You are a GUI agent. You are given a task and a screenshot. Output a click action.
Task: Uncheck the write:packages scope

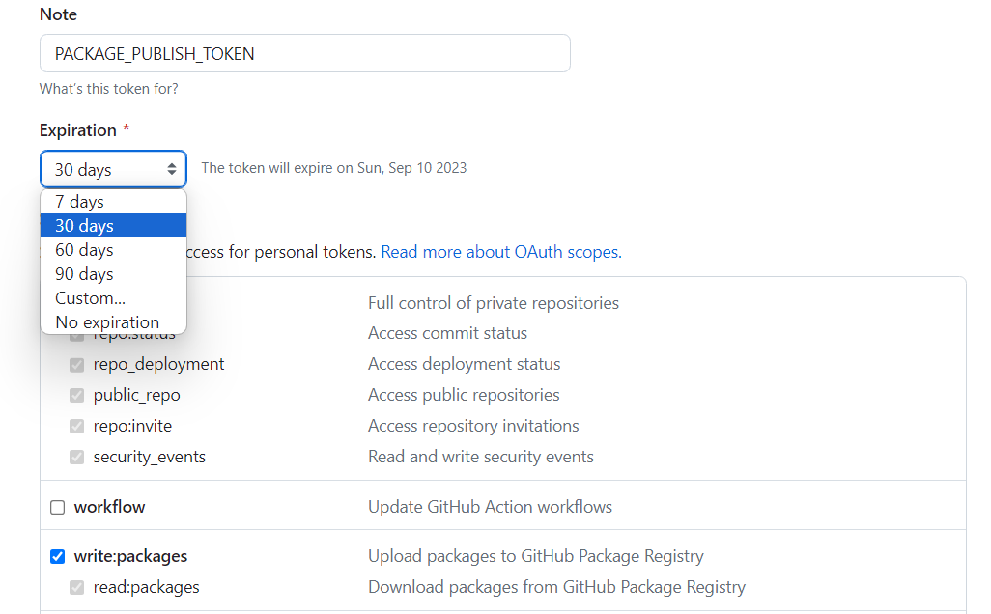[58, 557]
